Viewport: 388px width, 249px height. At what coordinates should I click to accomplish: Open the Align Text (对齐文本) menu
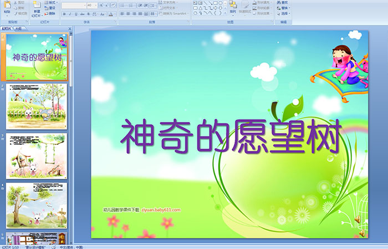tap(168, 8)
